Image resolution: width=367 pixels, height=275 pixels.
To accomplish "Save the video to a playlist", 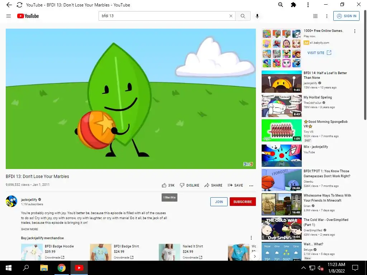I will (x=235, y=185).
